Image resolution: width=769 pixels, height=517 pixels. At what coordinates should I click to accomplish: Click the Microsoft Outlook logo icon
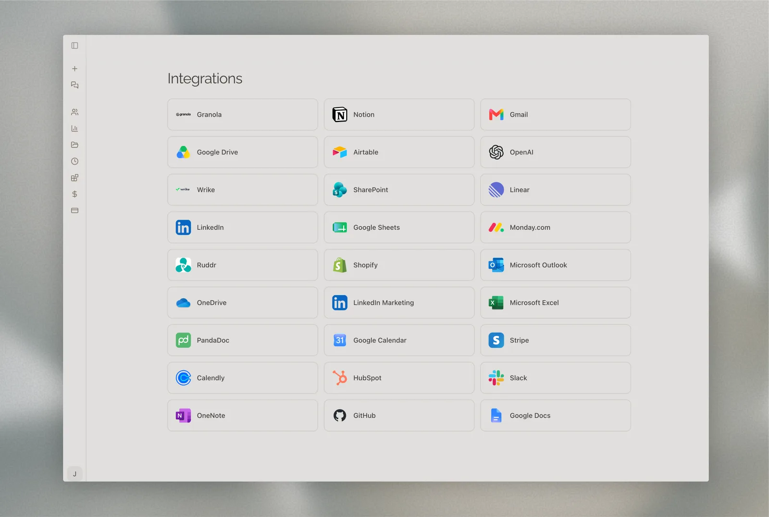pyautogui.click(x=496, y=265)
